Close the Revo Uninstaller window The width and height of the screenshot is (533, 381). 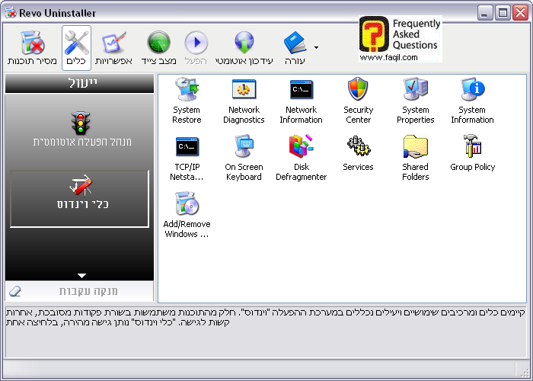520,13
